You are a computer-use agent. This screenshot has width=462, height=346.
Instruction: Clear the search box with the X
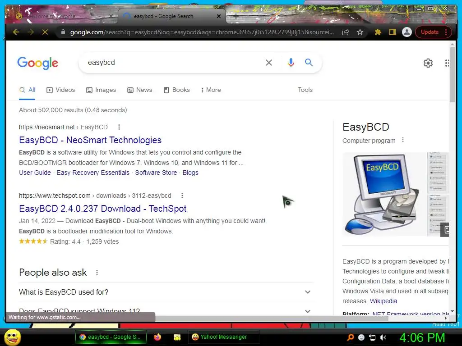(x=269, y=62)
